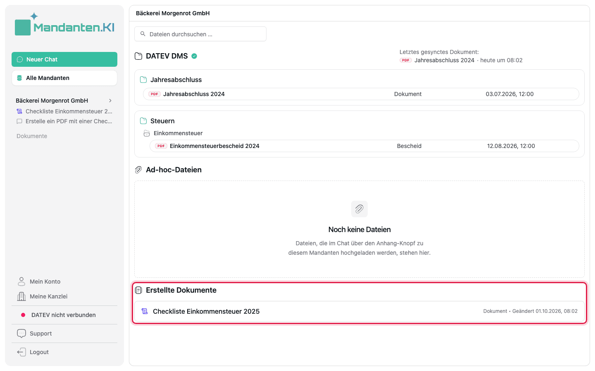Click the Logout arrow icon
This screenshot has width=595, height=371.
pyautogui.click(x=21, y=352)
